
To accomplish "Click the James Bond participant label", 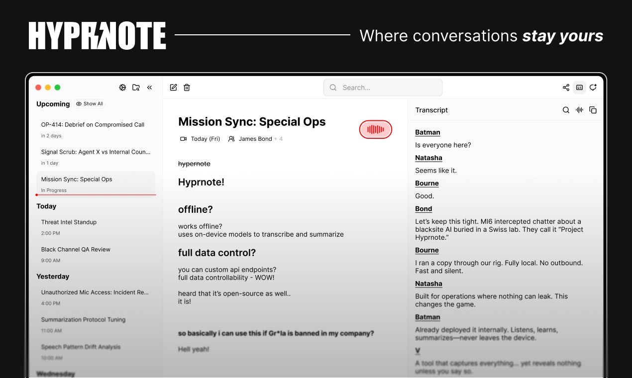I will coord(255,139).
